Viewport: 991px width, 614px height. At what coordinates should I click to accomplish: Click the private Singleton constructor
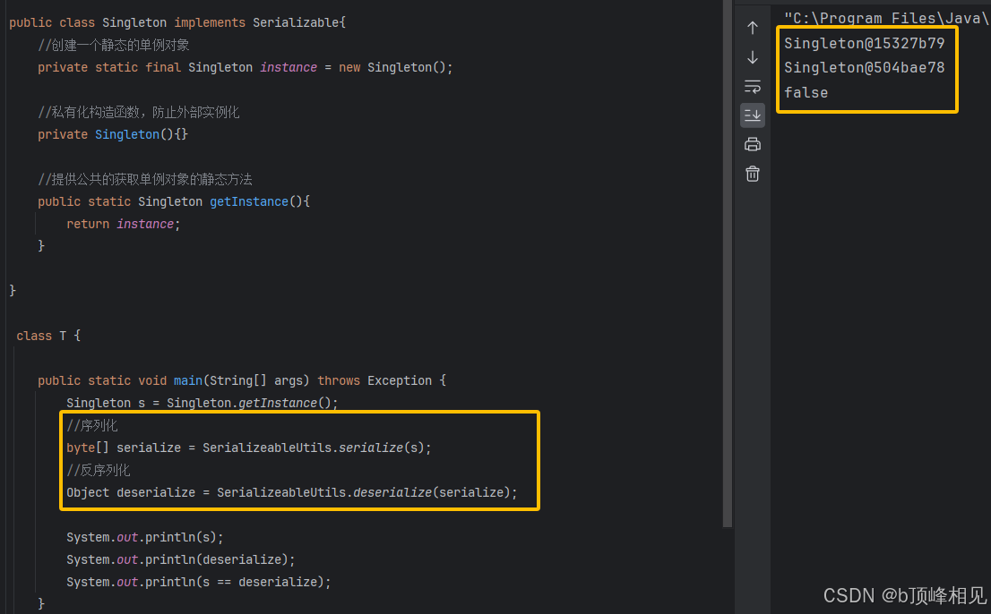[128, 134]
